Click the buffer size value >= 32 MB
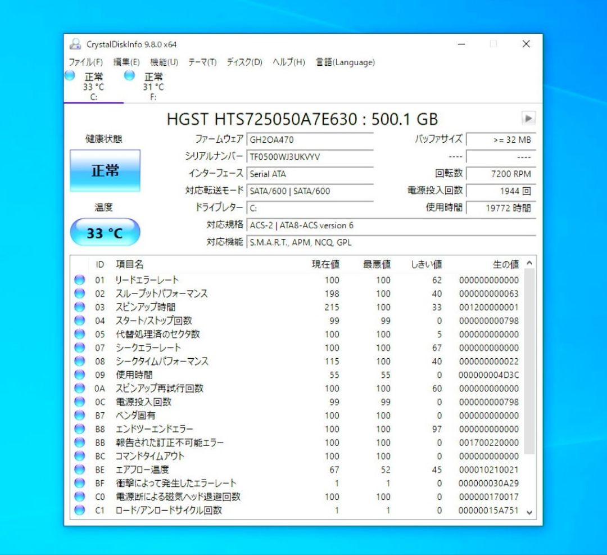This screenshot has height=555, width=607. tap(501, 140)
